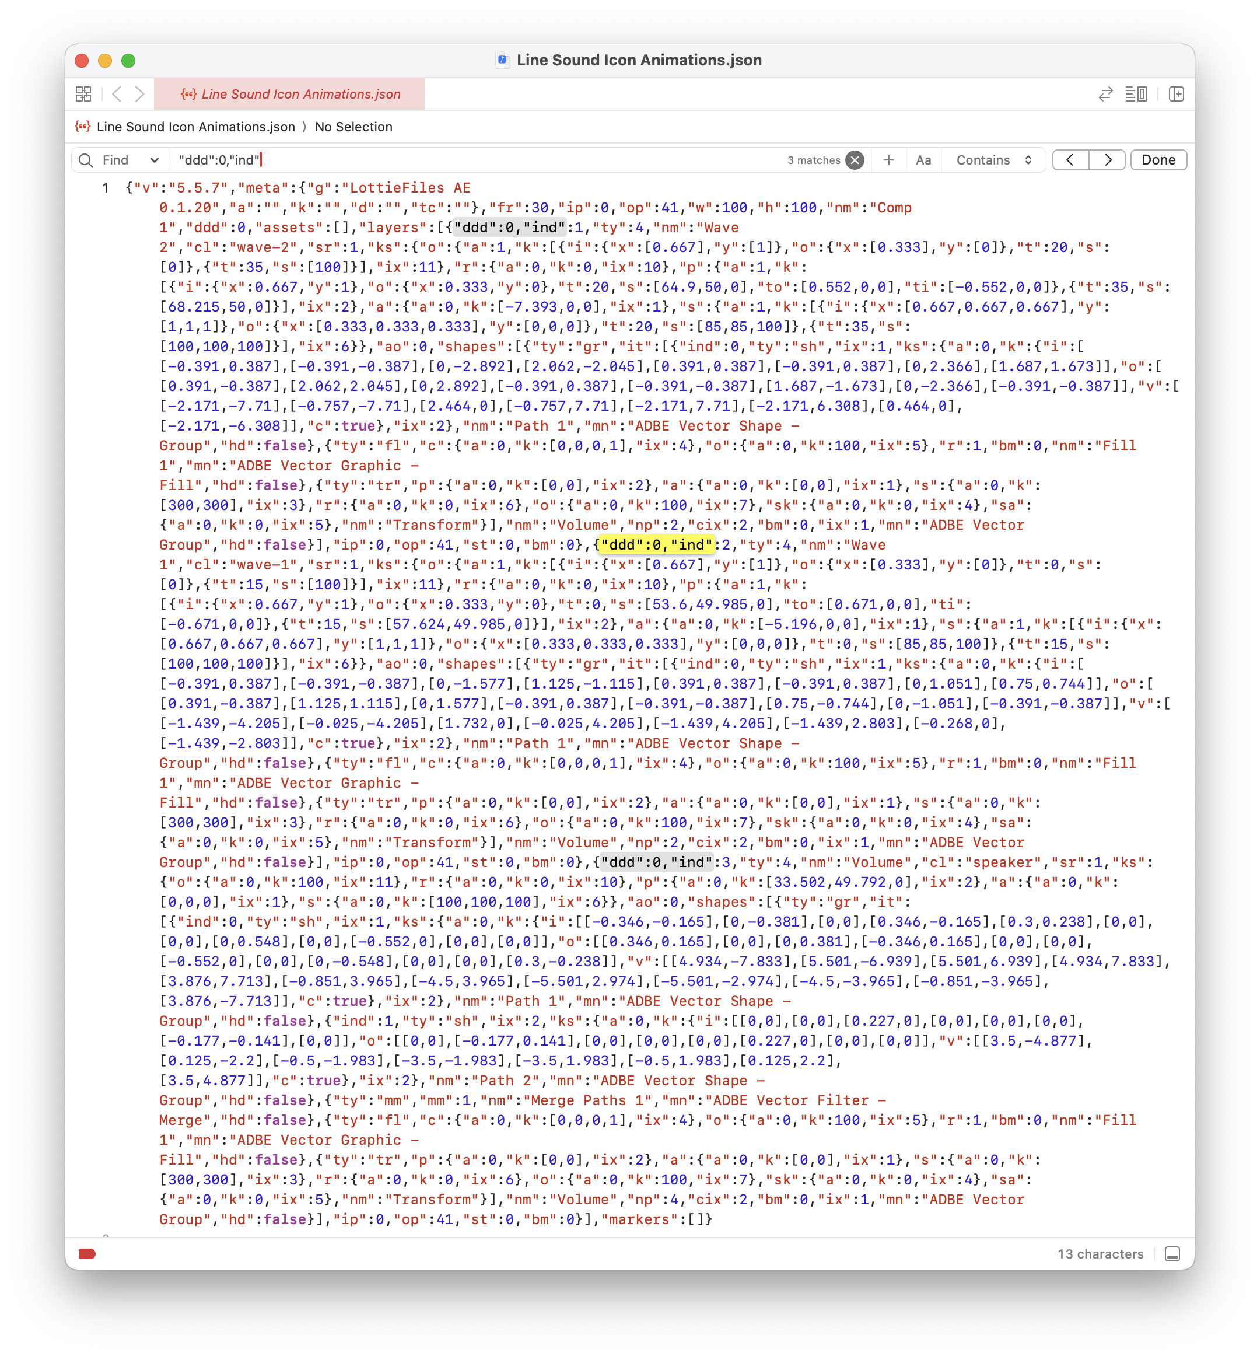Select the Line Sound Icon Animations.json tab

[290, 94]
